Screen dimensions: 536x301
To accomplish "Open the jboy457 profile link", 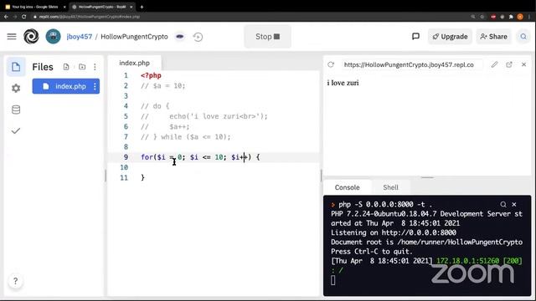I will pyautogui.click(x=80, y=37).
